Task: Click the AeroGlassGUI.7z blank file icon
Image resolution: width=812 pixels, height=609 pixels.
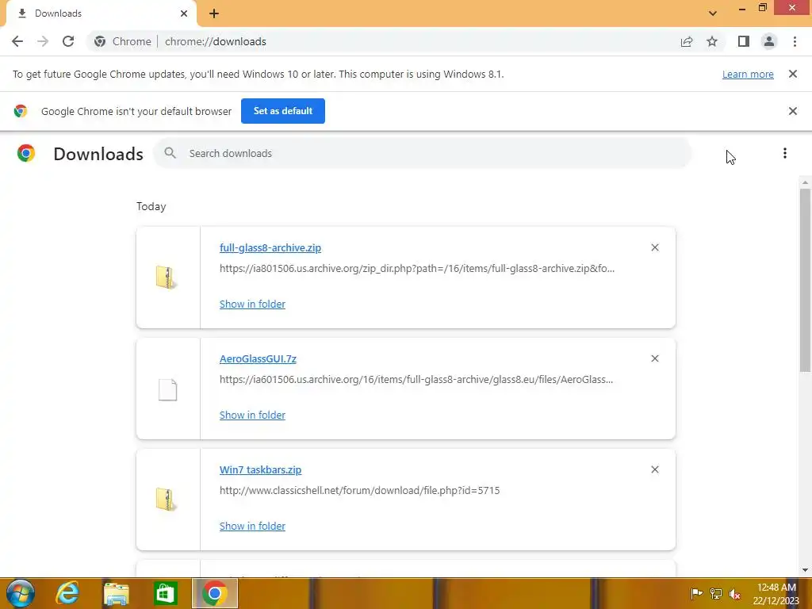Action: pos(168,389)
